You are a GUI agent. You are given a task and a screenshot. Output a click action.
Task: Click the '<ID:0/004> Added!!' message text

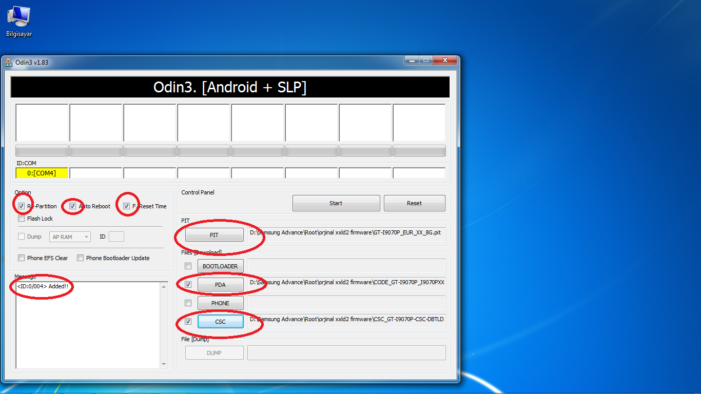click(x=43, y=286)
